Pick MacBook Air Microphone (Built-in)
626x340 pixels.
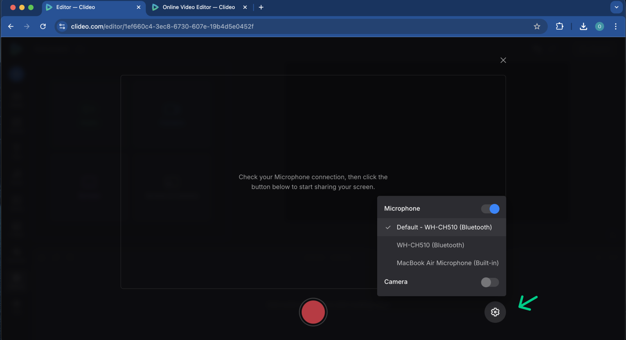(442, 263)
